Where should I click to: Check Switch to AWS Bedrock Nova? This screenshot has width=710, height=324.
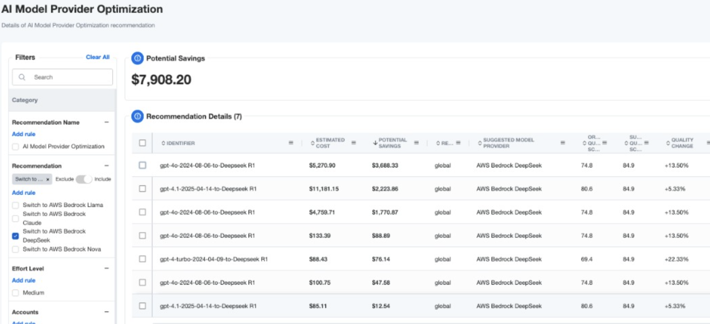point(15,249)
